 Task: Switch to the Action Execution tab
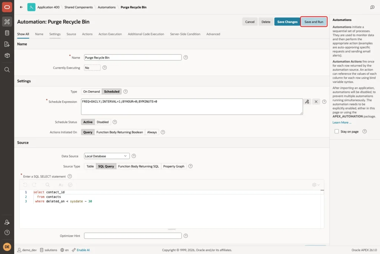[110, 34]
